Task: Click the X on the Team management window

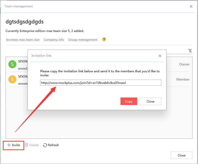Action: coord(191,7)
